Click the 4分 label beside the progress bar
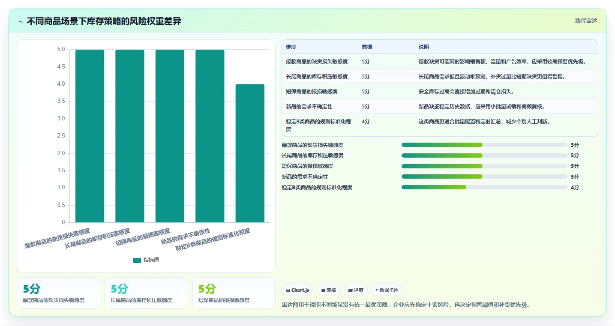This screenshot has width=615, height=326. [575, 188]
